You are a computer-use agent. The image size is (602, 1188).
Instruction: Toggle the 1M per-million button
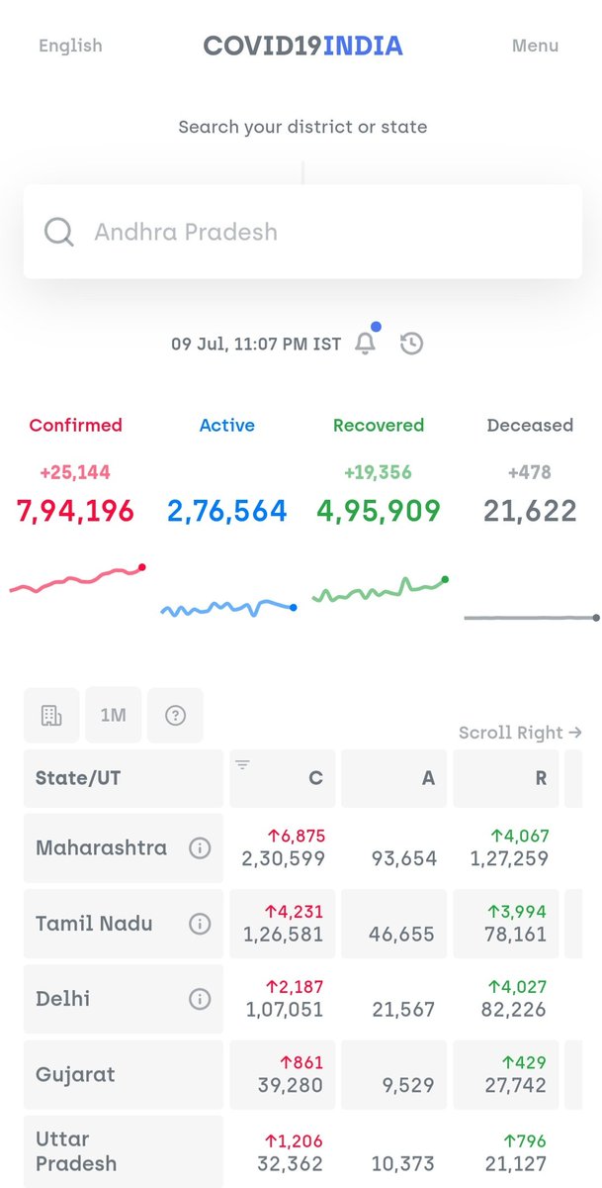(x=114, y=715)
